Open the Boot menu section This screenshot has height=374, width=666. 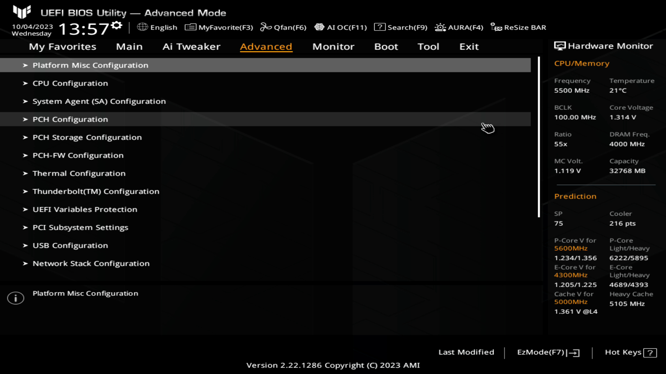coord(386,46)
